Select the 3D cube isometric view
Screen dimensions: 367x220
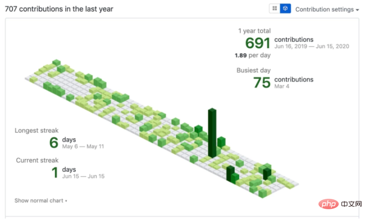pos(285,9)
